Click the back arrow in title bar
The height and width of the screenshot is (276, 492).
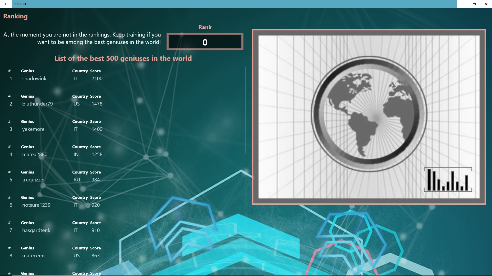(6, 4)
